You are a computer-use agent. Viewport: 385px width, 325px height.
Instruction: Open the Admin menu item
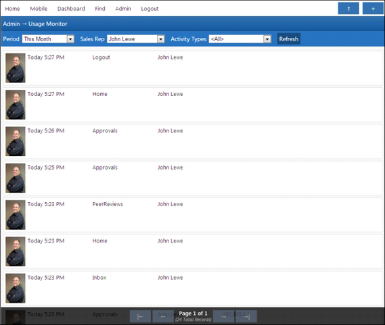[x=123, y=9]
